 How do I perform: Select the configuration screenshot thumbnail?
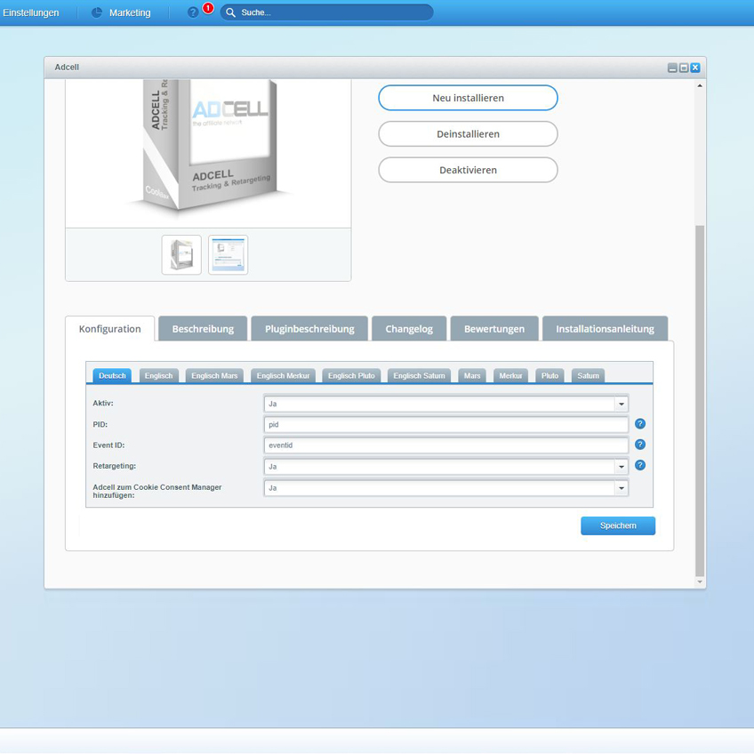click(x=228, y=255)
